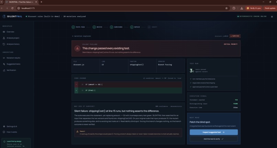This screenshot has height=148, width=277.
Task: Click the Execution time value
Action: tap(235, 107)
